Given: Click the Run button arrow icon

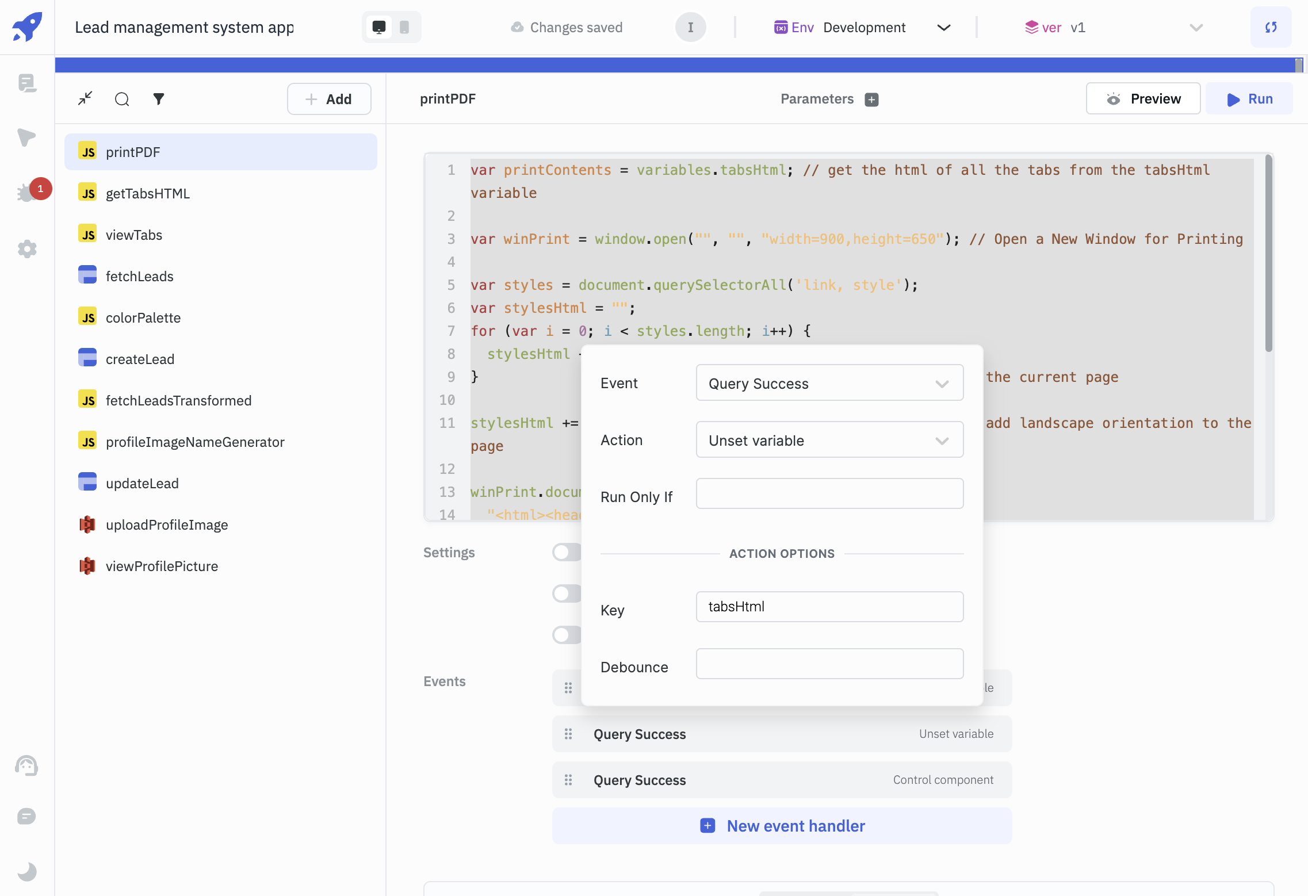Looking at the screenshot, I should (1233, 98).
